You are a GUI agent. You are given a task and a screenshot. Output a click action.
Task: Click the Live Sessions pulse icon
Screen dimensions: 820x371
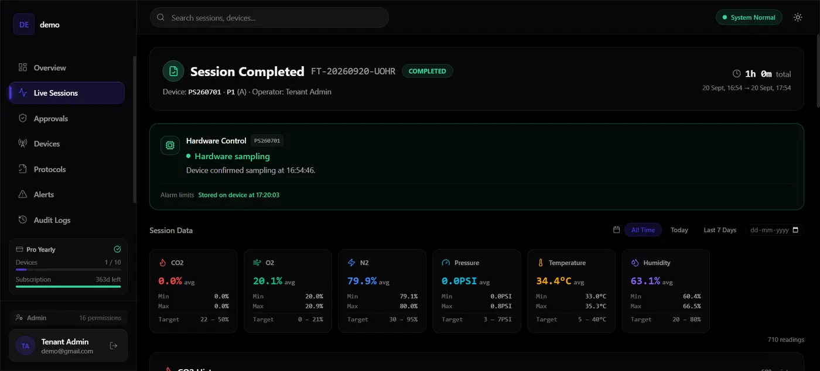[x=23, y=92]
